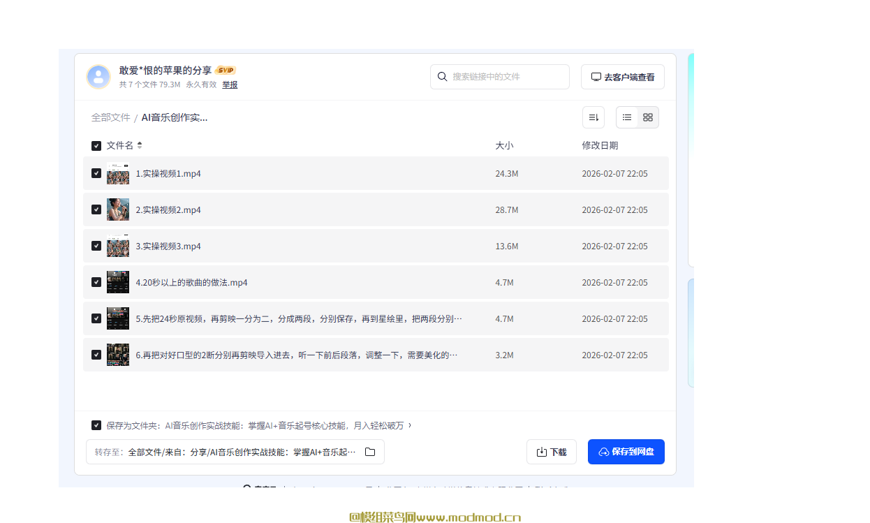
Task: Expand the save-as-folder name chevron
Action: (410, 425)
